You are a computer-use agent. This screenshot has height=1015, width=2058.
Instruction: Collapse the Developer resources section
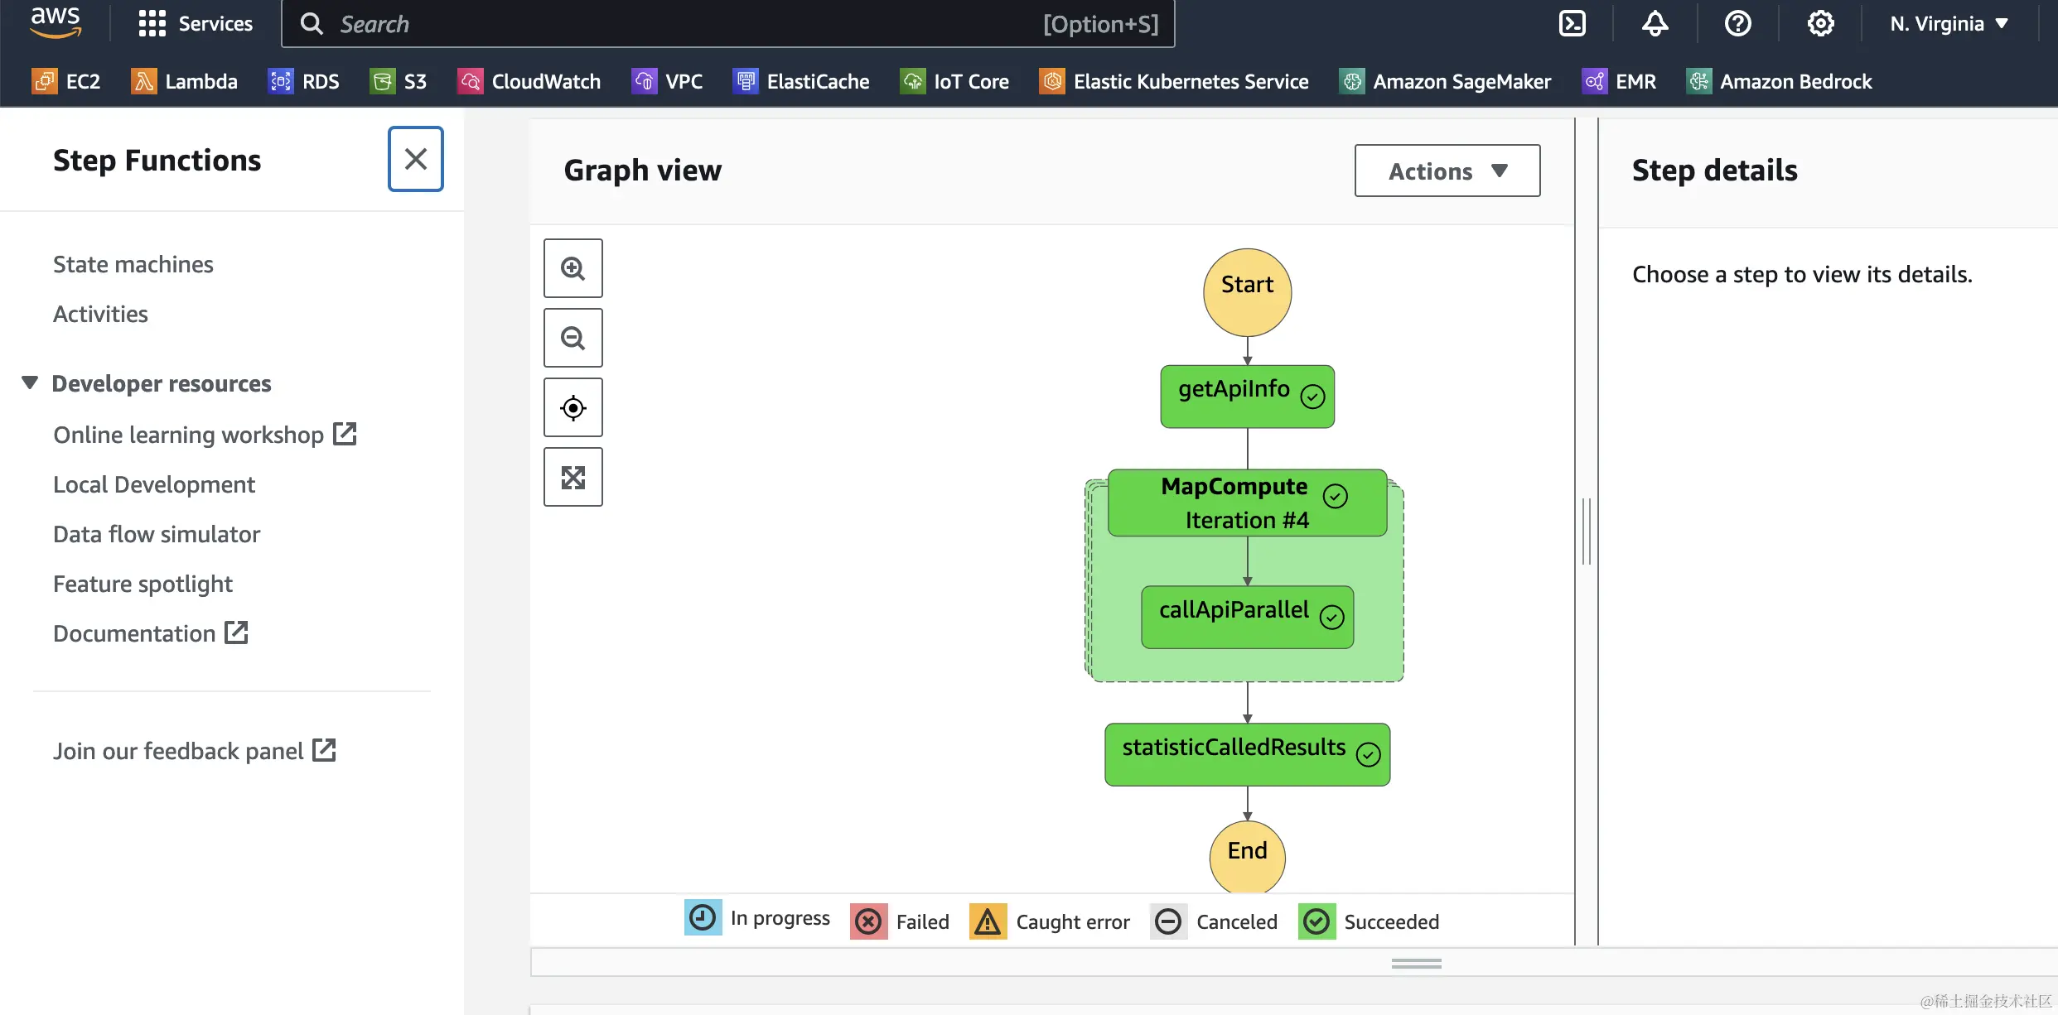pos(30,382)
